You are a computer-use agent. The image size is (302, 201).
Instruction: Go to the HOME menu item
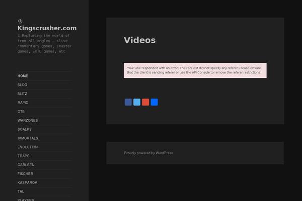[23, 76]
